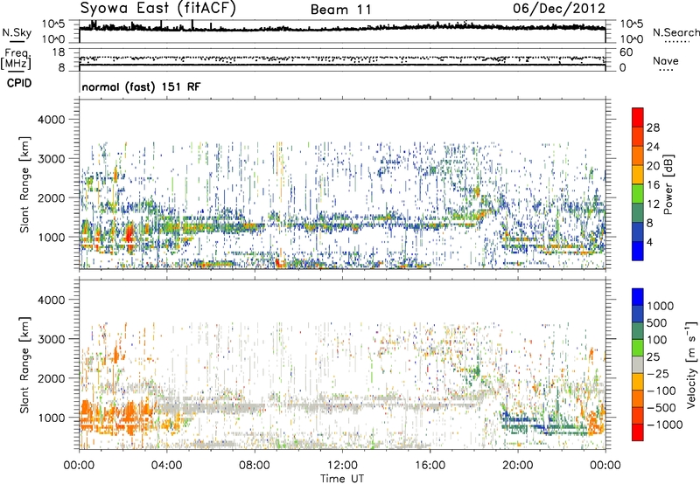Click the 'N.Sky' legend label

[17, 32]
